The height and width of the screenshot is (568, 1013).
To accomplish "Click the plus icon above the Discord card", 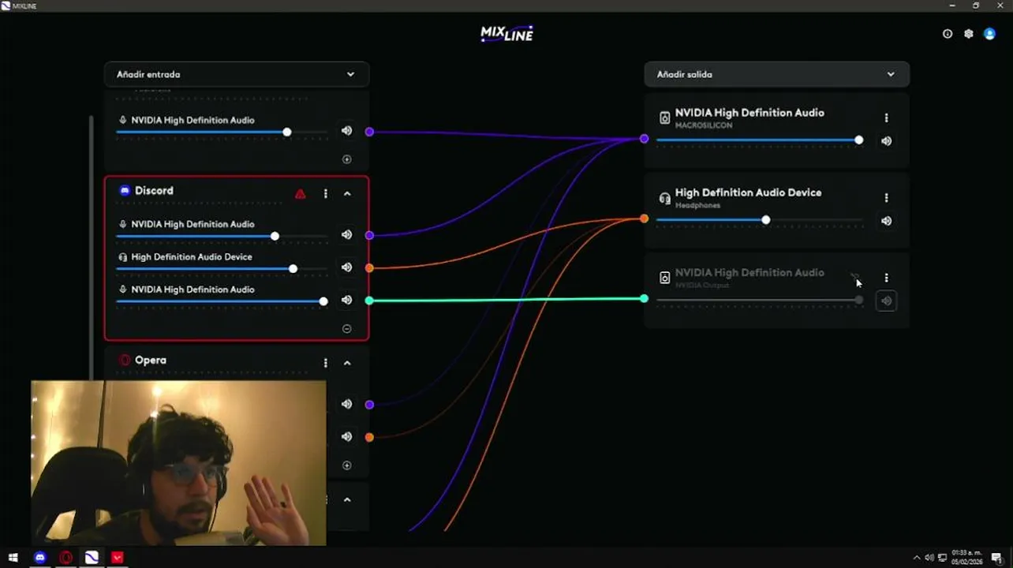I will click(346, 159).
